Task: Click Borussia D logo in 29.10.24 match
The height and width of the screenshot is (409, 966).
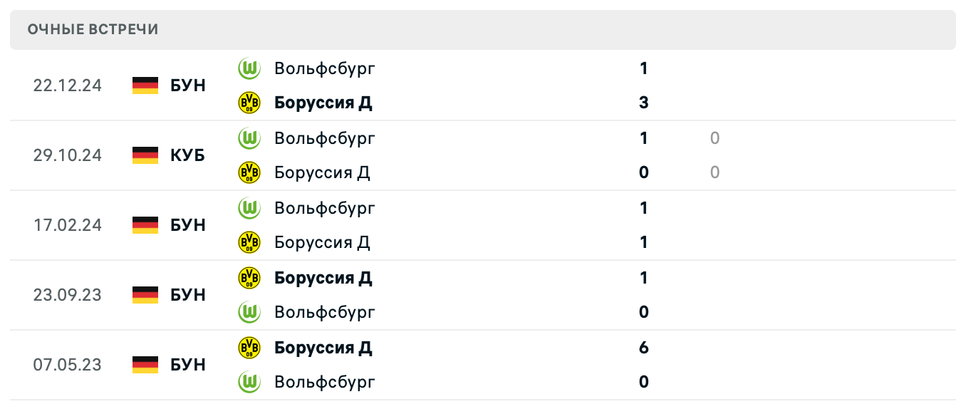Action: pos(249,172)
